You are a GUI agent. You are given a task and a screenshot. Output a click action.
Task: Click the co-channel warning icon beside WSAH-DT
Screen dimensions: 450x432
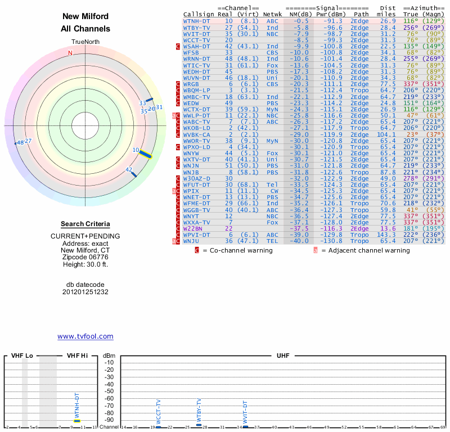pos(178,47)
